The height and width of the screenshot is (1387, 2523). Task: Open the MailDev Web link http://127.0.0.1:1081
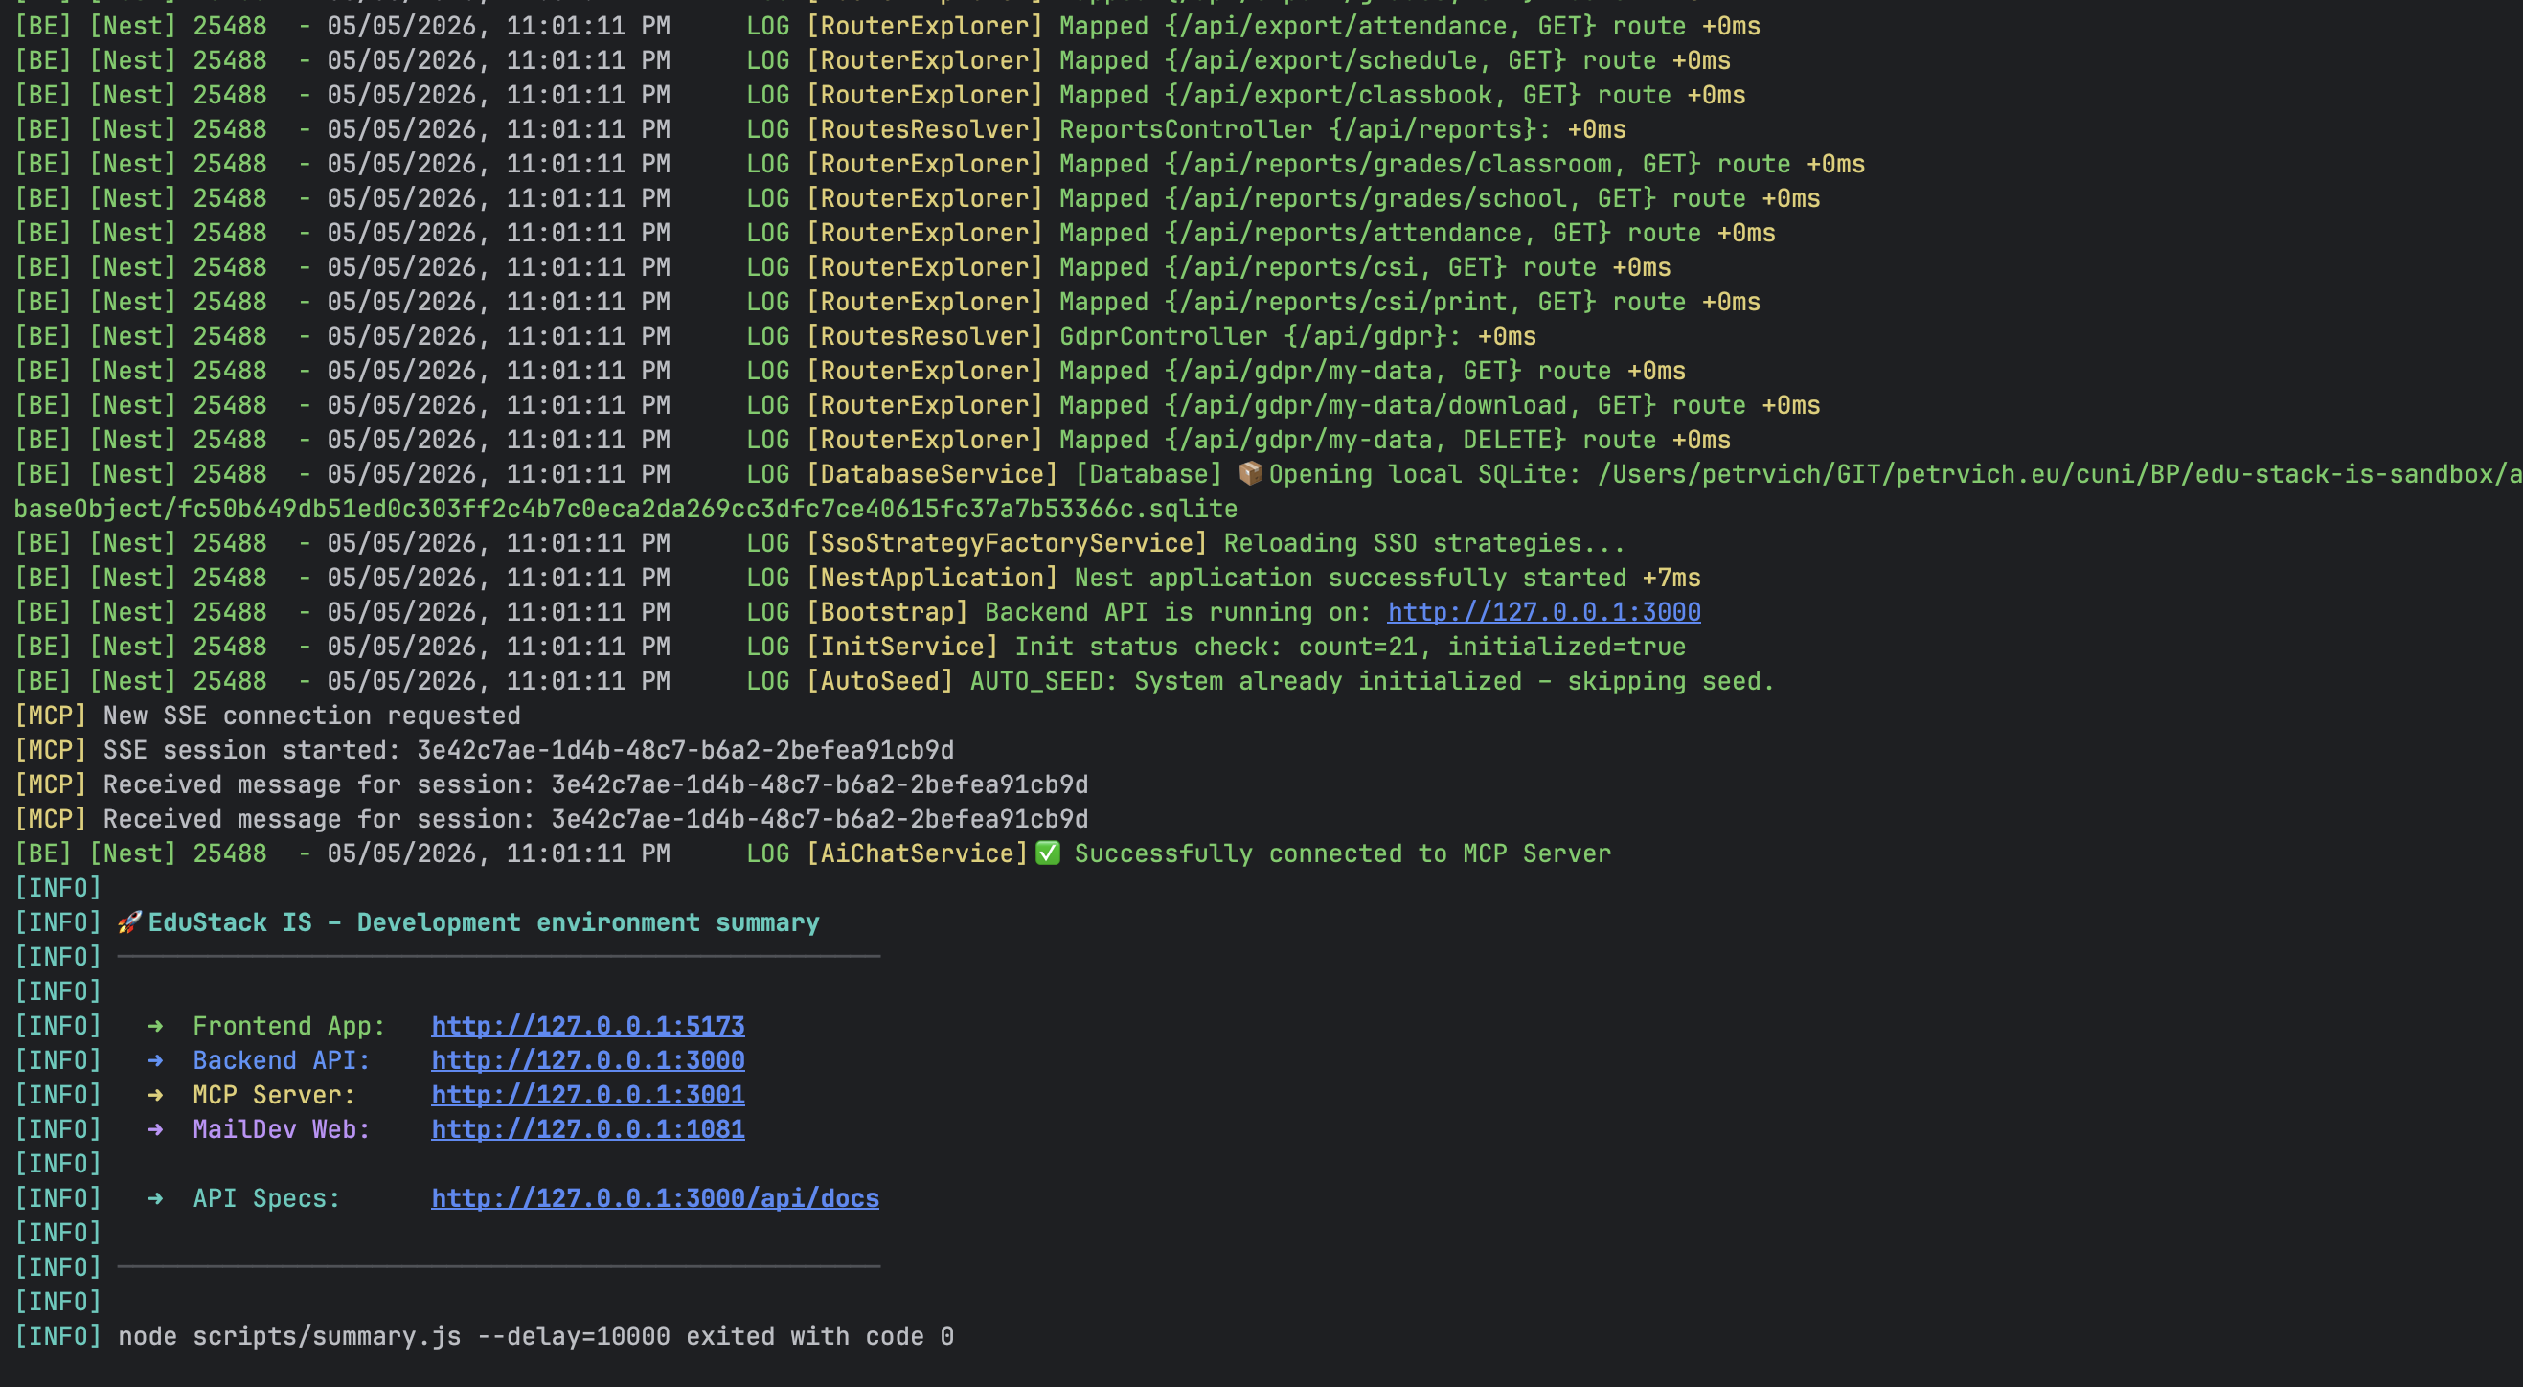pyautogui.click(x=588, y=1129)
